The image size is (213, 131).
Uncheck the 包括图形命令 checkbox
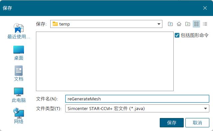click(x=177, y=35)
